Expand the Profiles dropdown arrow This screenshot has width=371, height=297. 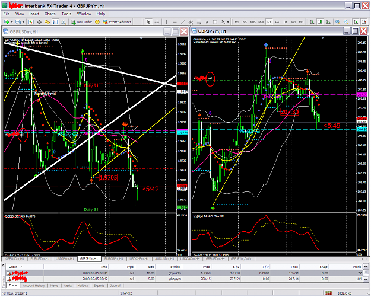tap(23, 22)
